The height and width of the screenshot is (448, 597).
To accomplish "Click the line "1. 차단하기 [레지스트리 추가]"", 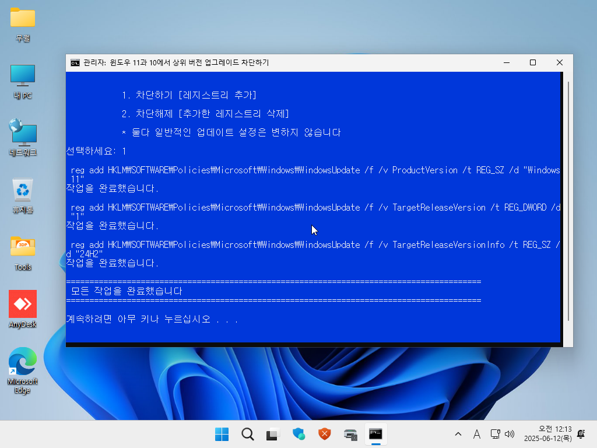I will click(x=189, y=95).
